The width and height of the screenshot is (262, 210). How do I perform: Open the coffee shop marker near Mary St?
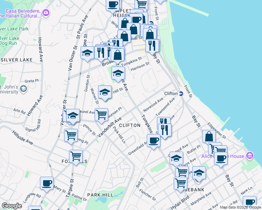pos(47,184)
